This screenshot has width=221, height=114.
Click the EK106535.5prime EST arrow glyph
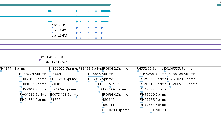coord(165,71)
